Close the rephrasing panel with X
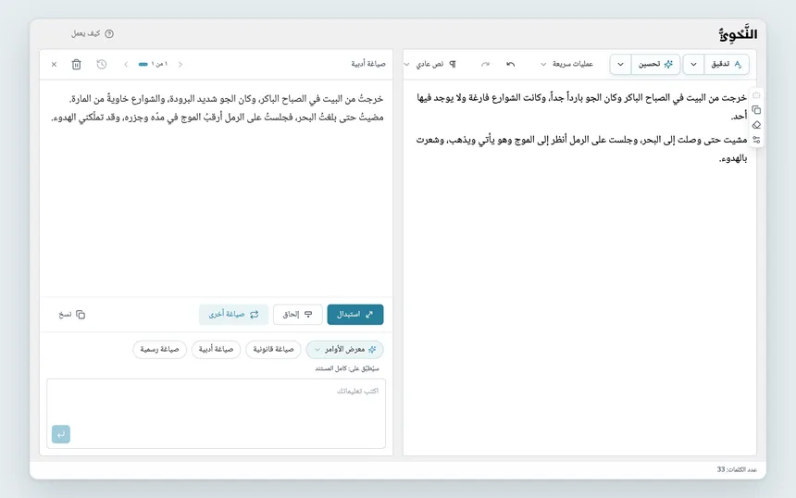 coord(54,65)
